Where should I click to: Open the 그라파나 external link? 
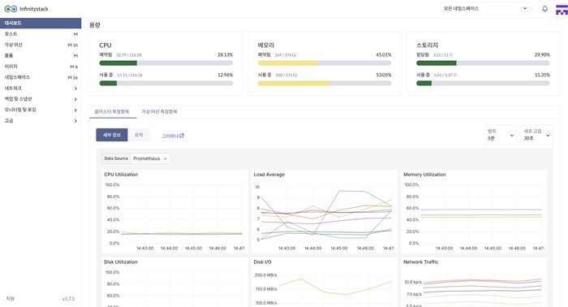173,136
